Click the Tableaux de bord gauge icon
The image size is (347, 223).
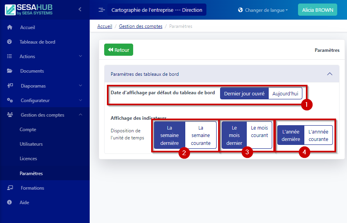pos(10,42)
